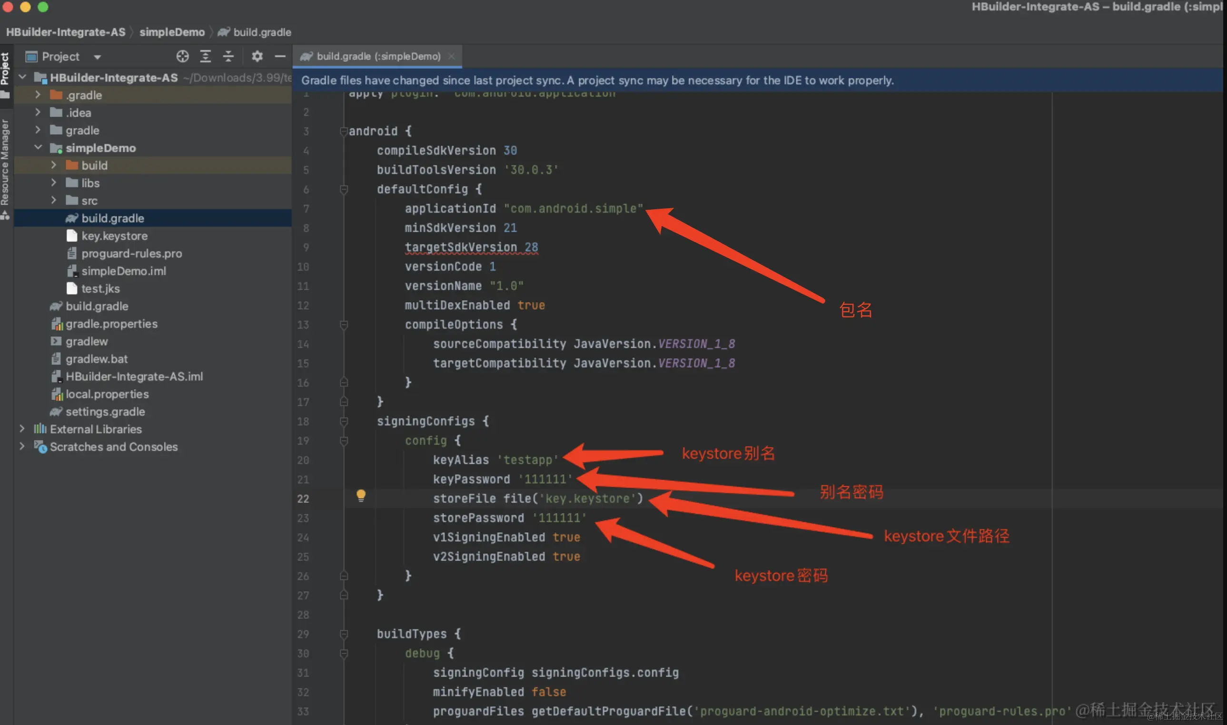Click the Collapse All icon in Project panel
Viewport: 1227px width, 725px height.
(228, 57)
